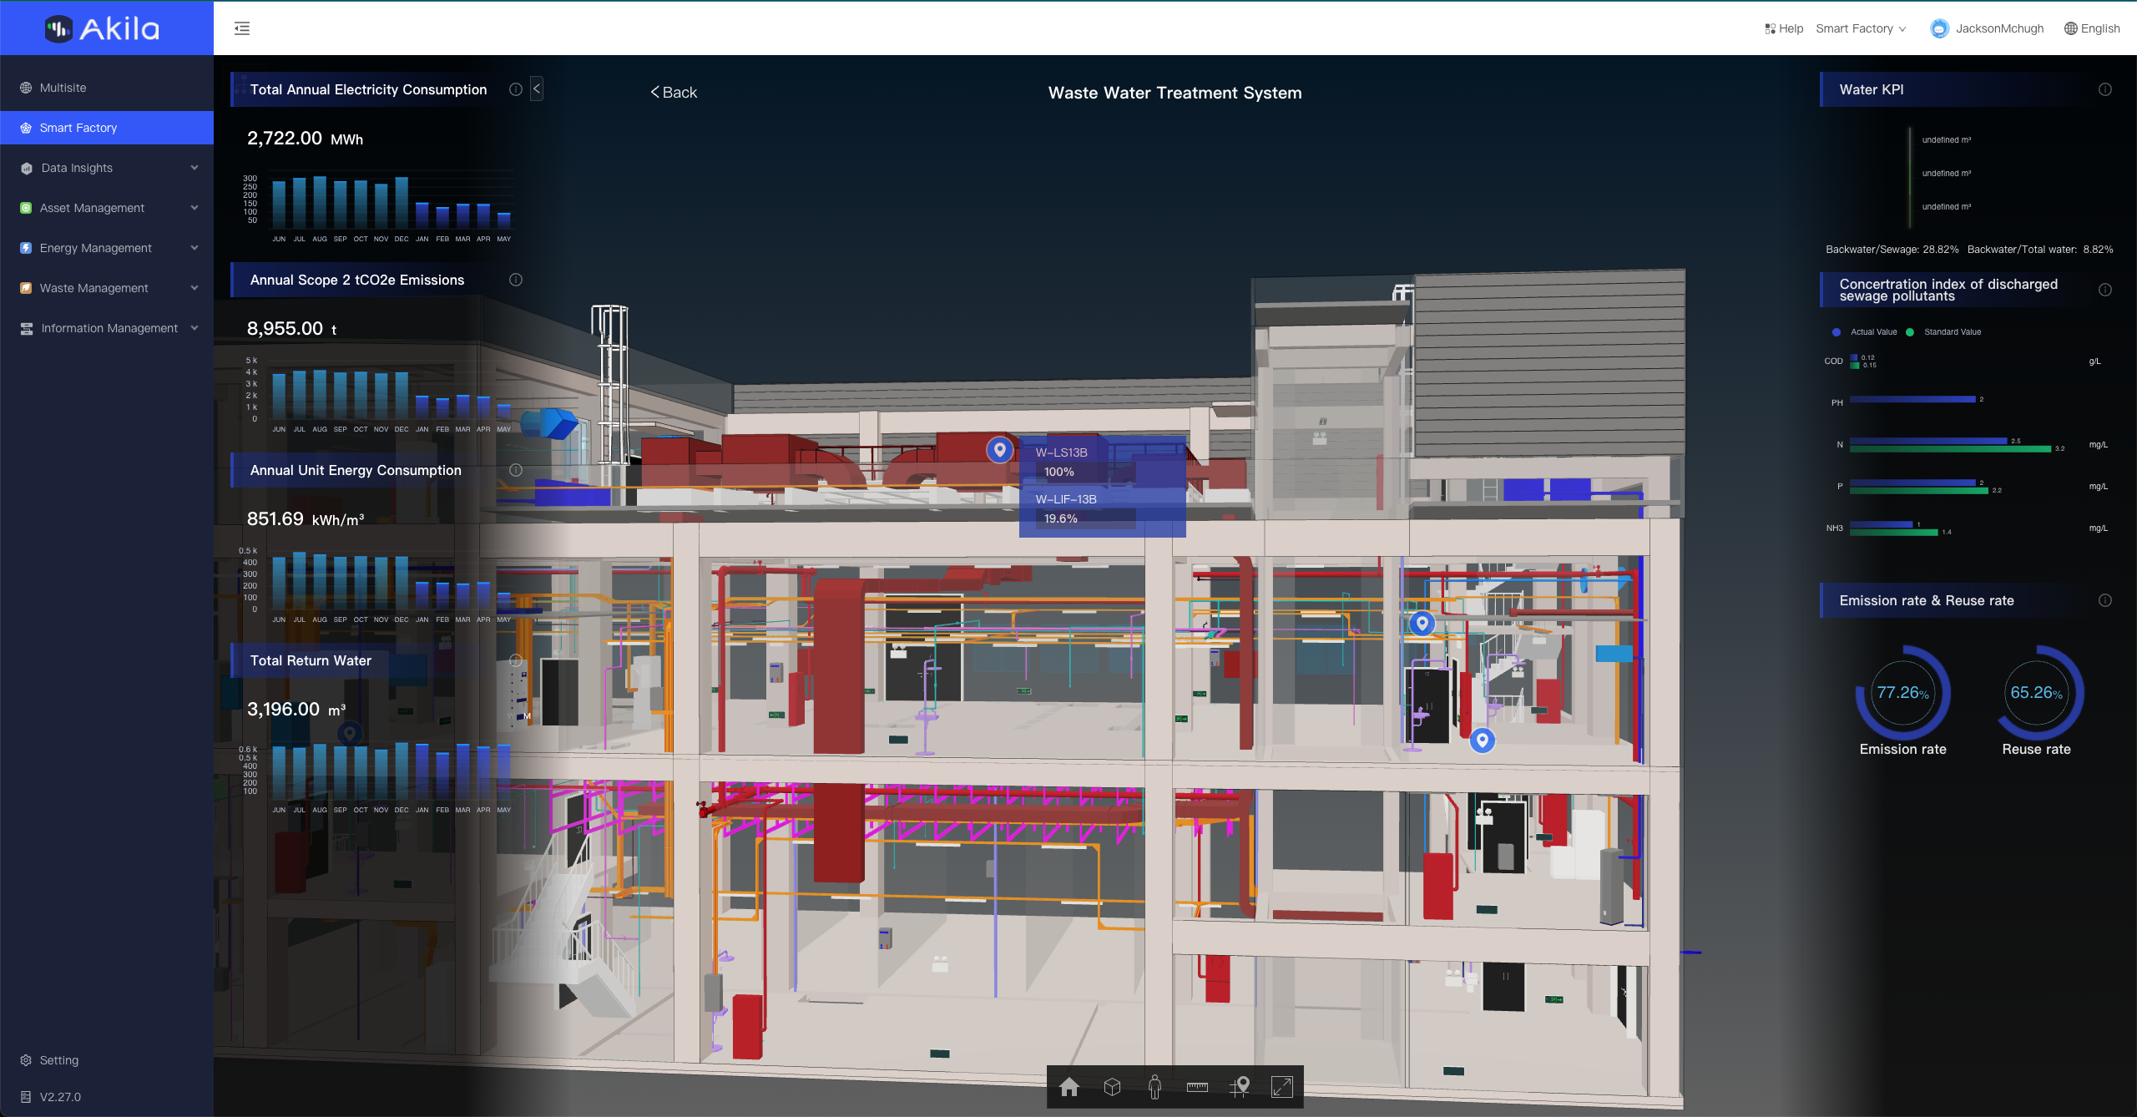Select the 3D cube view tool

coord(1112,1086)
